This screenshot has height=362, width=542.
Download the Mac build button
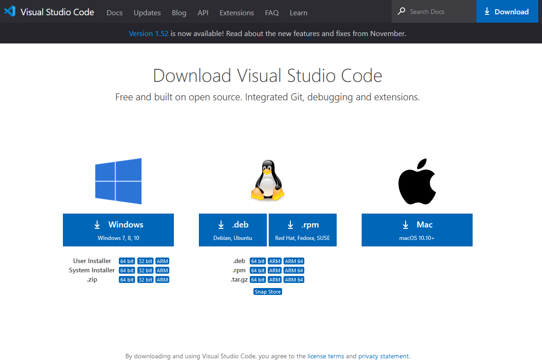click(417, 230)
